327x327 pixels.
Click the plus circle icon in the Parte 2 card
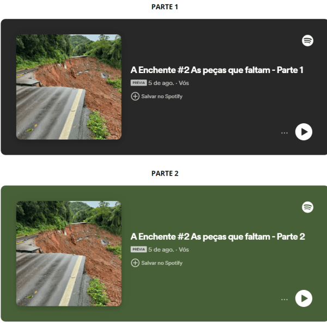pyautogui.click(x=135, y=263)
